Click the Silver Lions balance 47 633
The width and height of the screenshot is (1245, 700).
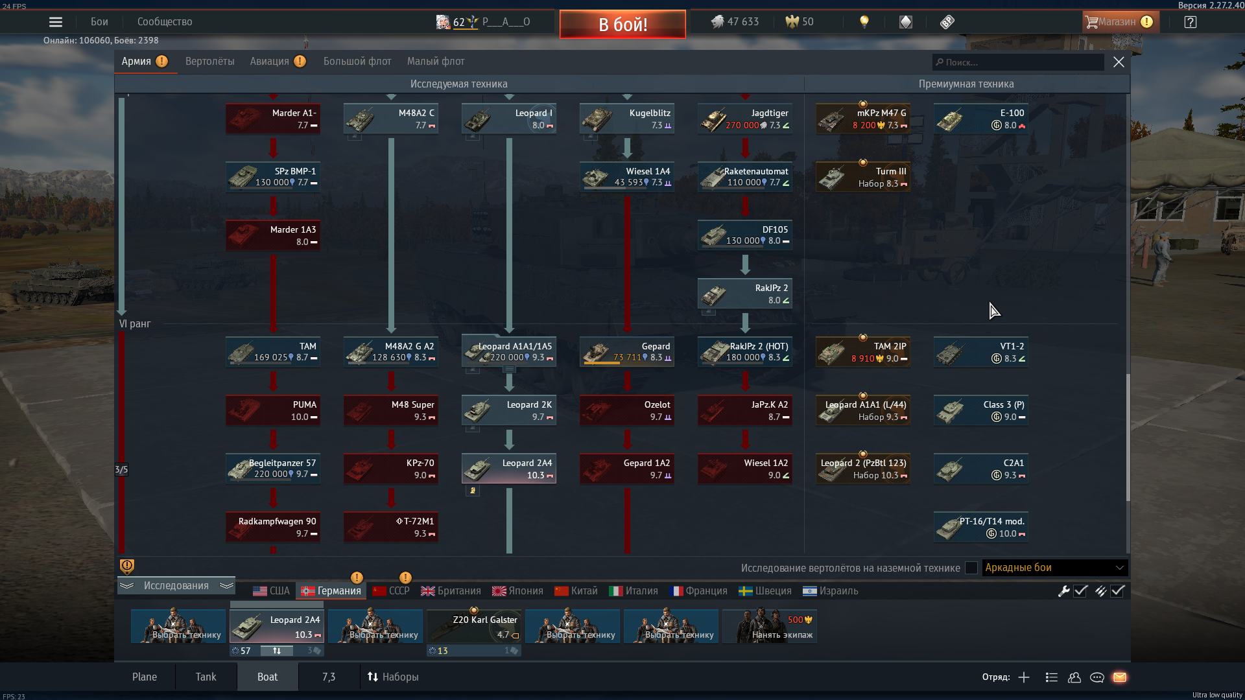coord(735,22)
